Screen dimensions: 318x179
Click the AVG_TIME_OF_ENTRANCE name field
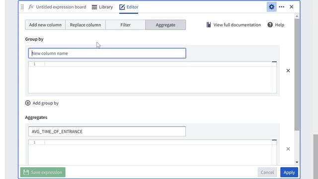[x=107, y=131]
